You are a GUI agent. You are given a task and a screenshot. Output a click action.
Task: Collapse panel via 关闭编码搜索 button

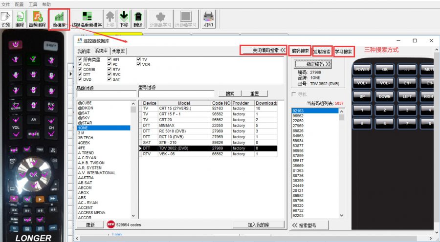263,50
